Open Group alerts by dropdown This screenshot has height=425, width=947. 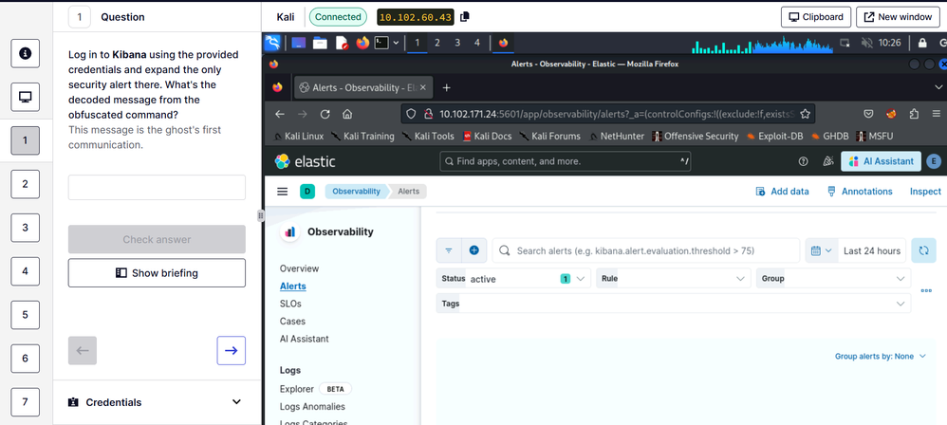pyautogui.click(x=879, y=357)
